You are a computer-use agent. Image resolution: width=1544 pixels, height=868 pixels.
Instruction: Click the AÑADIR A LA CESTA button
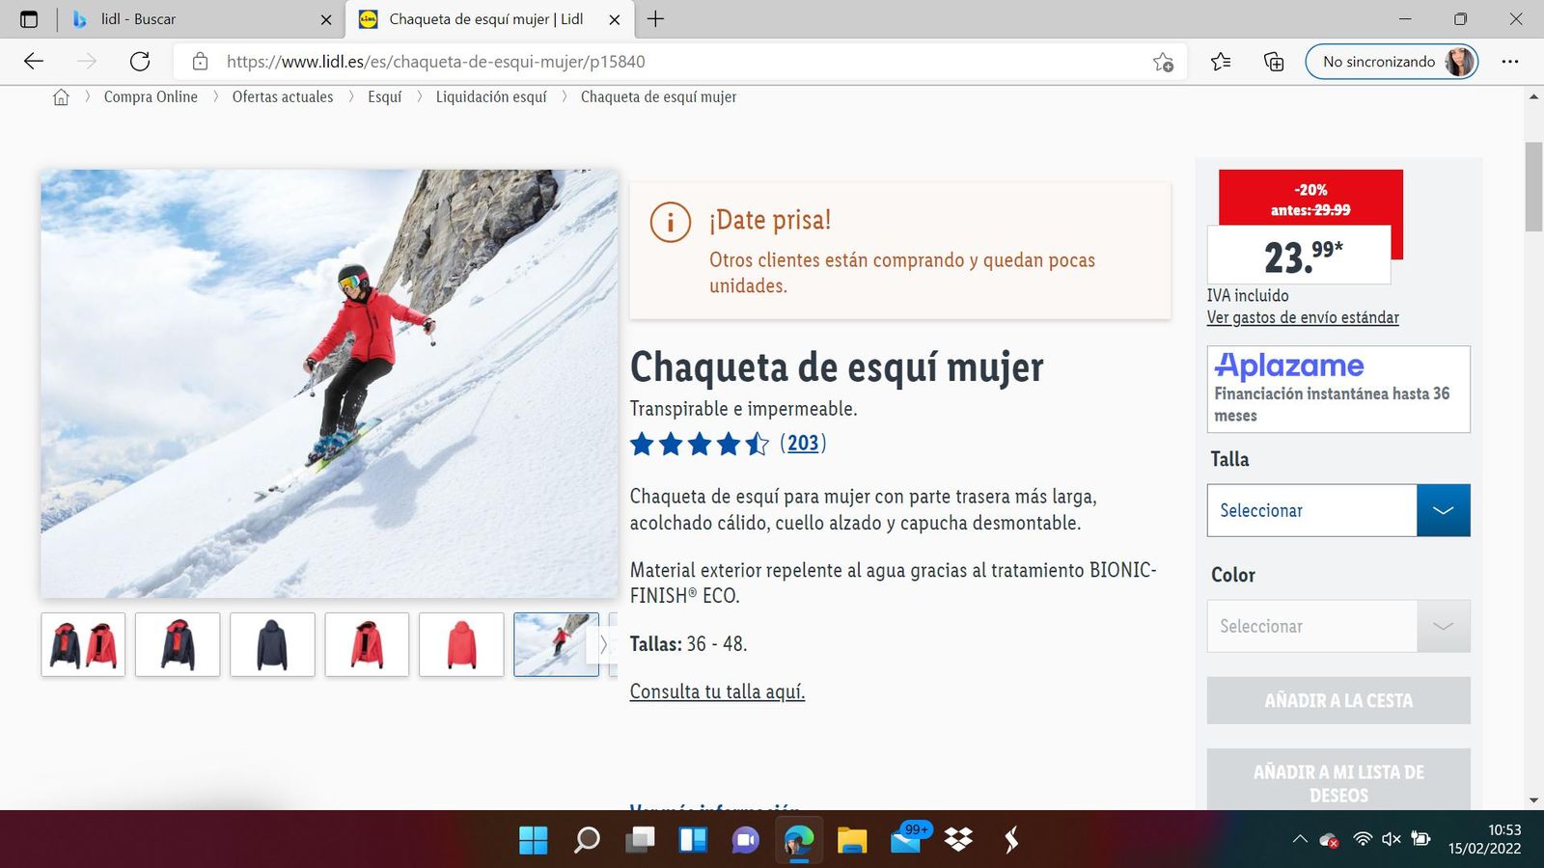click(1338, 700)
